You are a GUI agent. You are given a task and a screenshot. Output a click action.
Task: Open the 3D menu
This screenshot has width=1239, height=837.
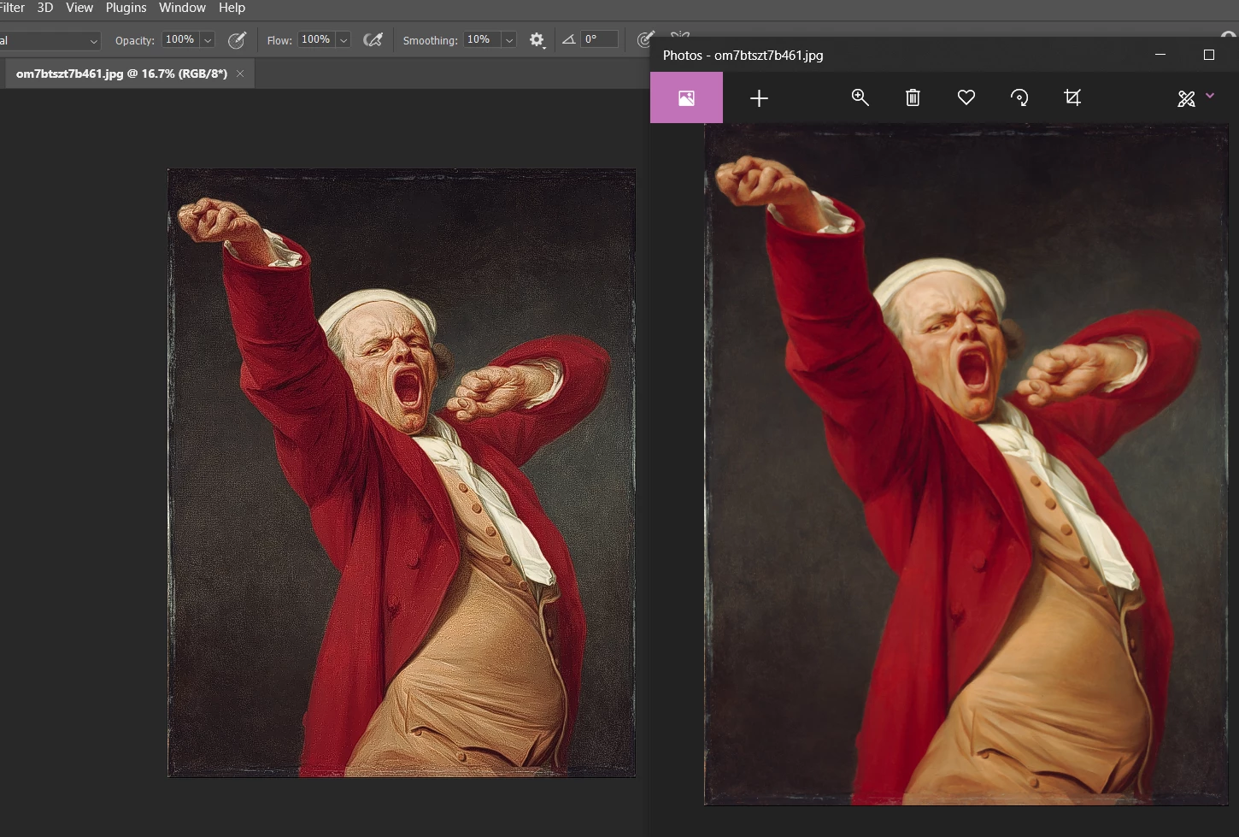45,8
